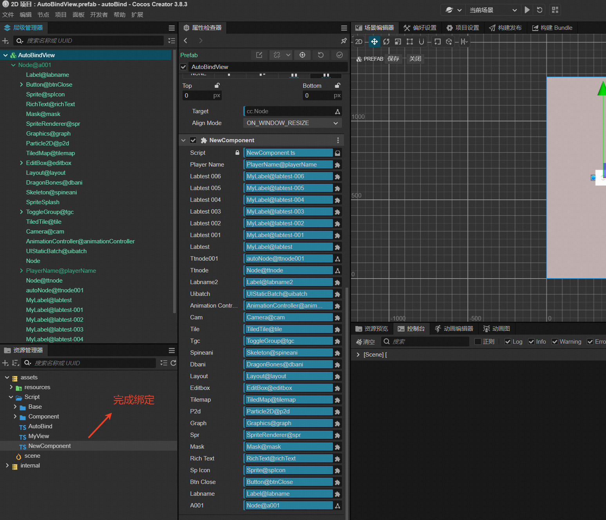Open NewComponent's three-dot options menu
The width and height of the screenshot is (606, 520).
click(338, 140)
